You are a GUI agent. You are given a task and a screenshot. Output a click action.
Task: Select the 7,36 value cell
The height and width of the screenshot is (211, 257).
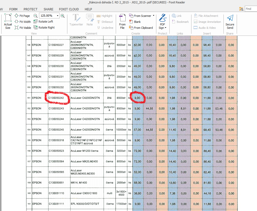click(172, 193)
